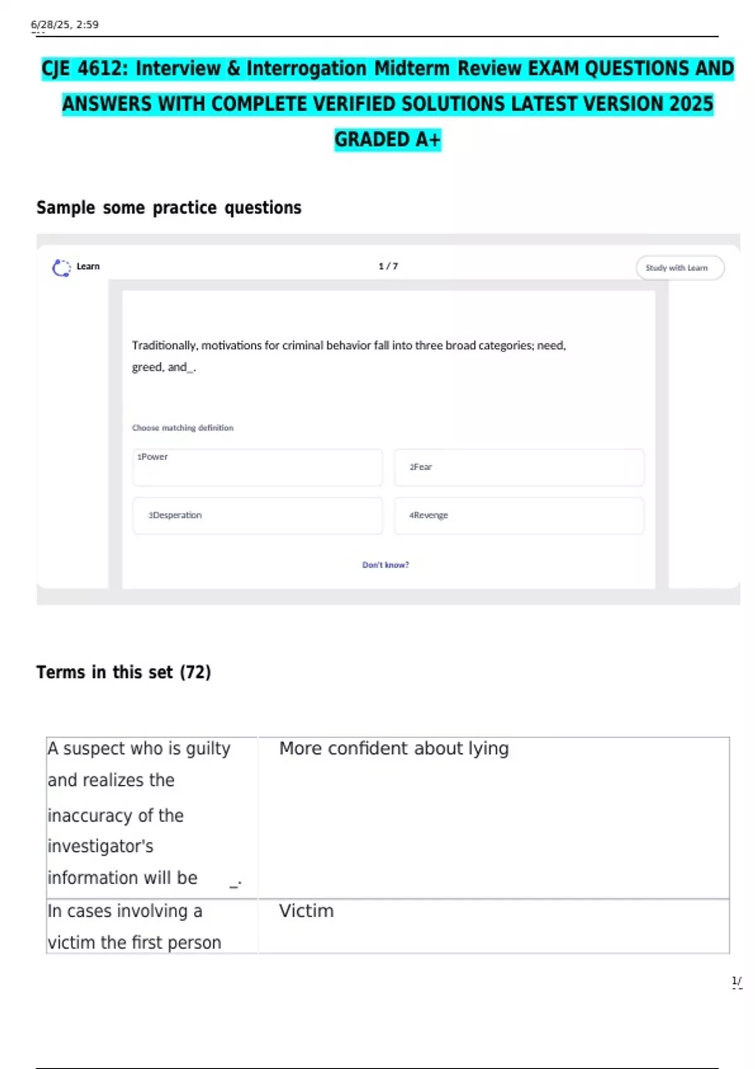The image size is (755, 1069).
Task: Select Revenge as the answer
Action: click(518, 516)
